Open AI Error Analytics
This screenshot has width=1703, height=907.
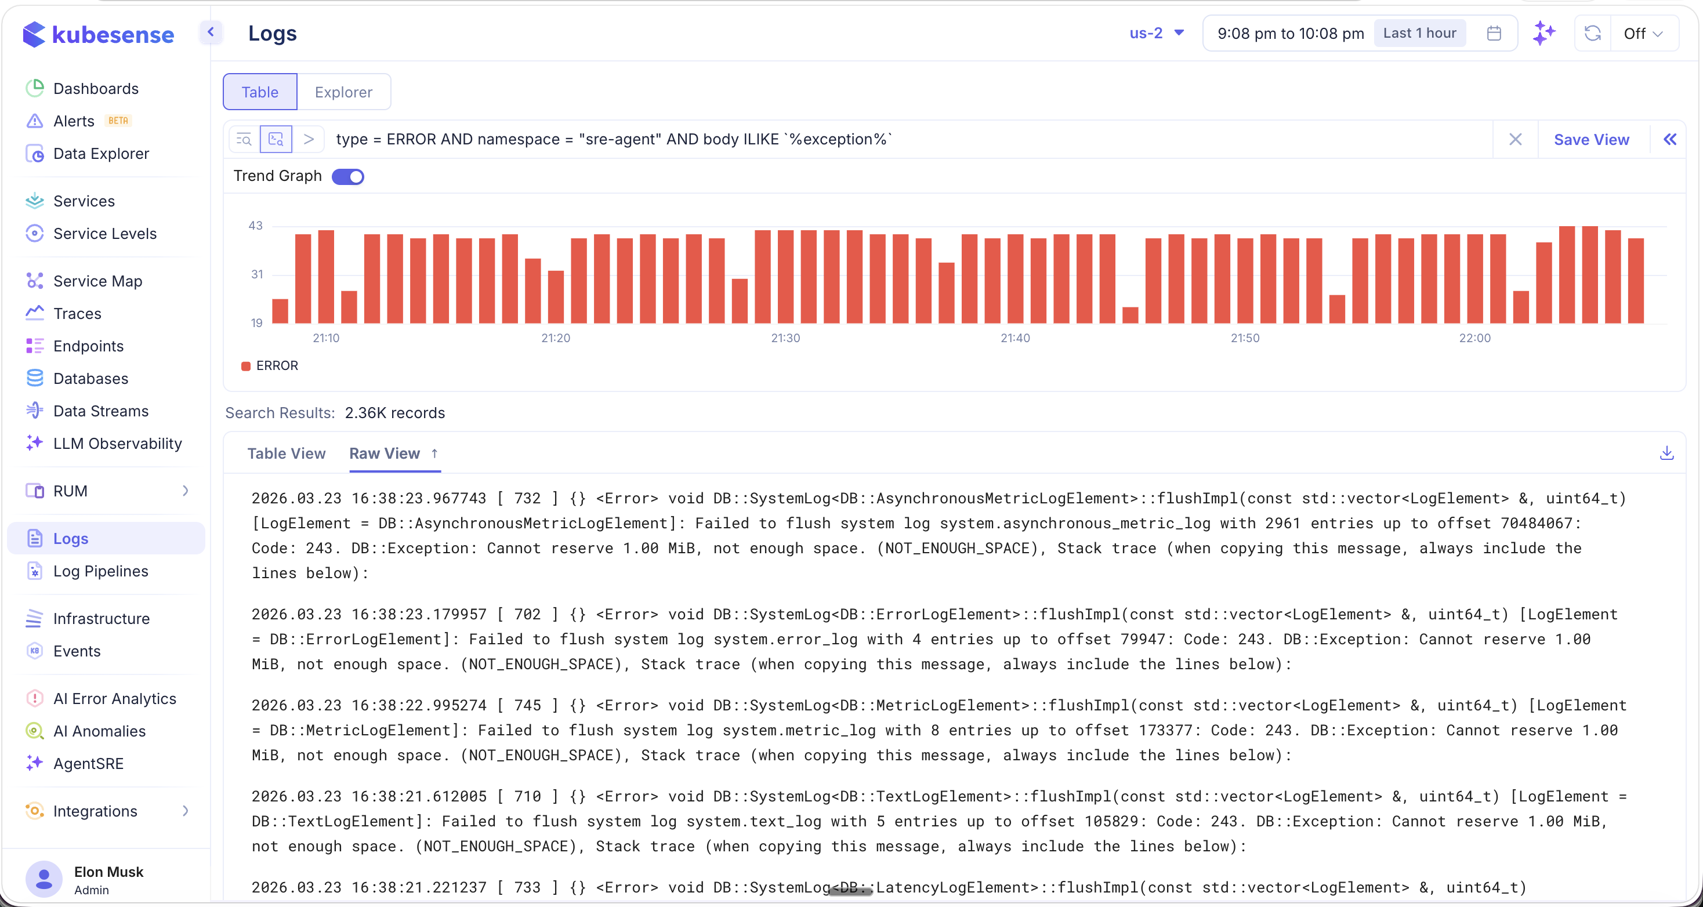[114, 698]
